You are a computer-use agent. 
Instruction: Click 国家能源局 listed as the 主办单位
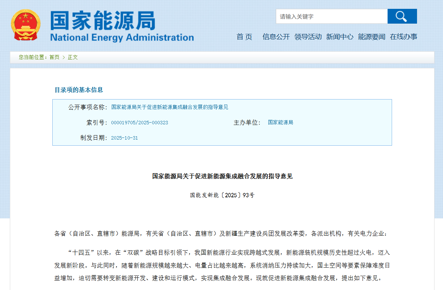[x=280, y=123]
